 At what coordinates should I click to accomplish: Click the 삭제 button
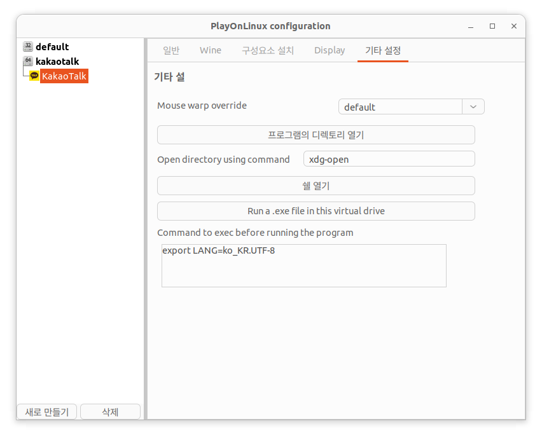[x=110, y=412]
